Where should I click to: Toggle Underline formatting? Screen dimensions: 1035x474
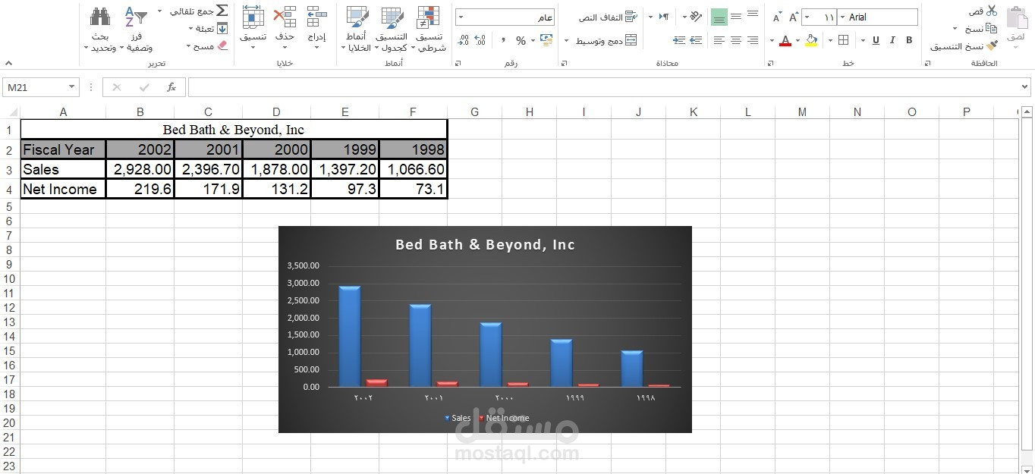(876, 40)
